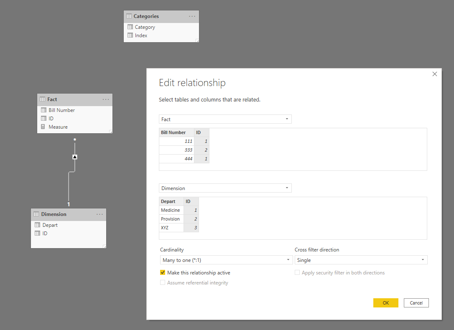Click Medicine cell in Dimension preview
This screenshot has width=454, height=330.
(171, 210)
